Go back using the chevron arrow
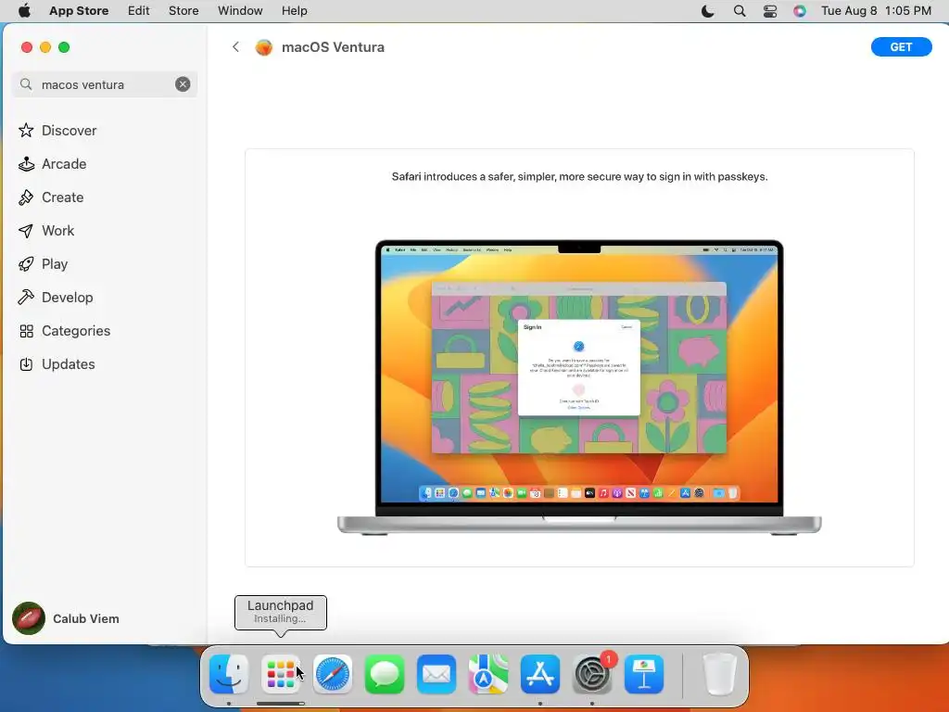The width and height of the screenshot is (949, 712). (236, 47)
